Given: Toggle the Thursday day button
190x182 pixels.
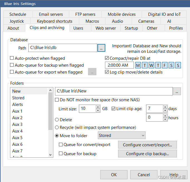Looking at the screenshot, I should tap(158, 65).
